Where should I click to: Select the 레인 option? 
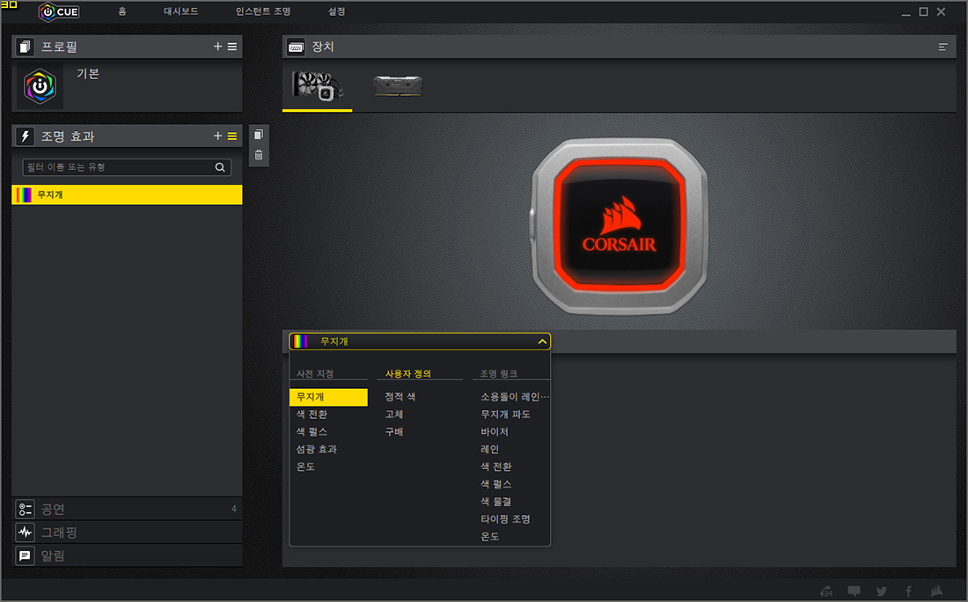[x=489, y=449]
